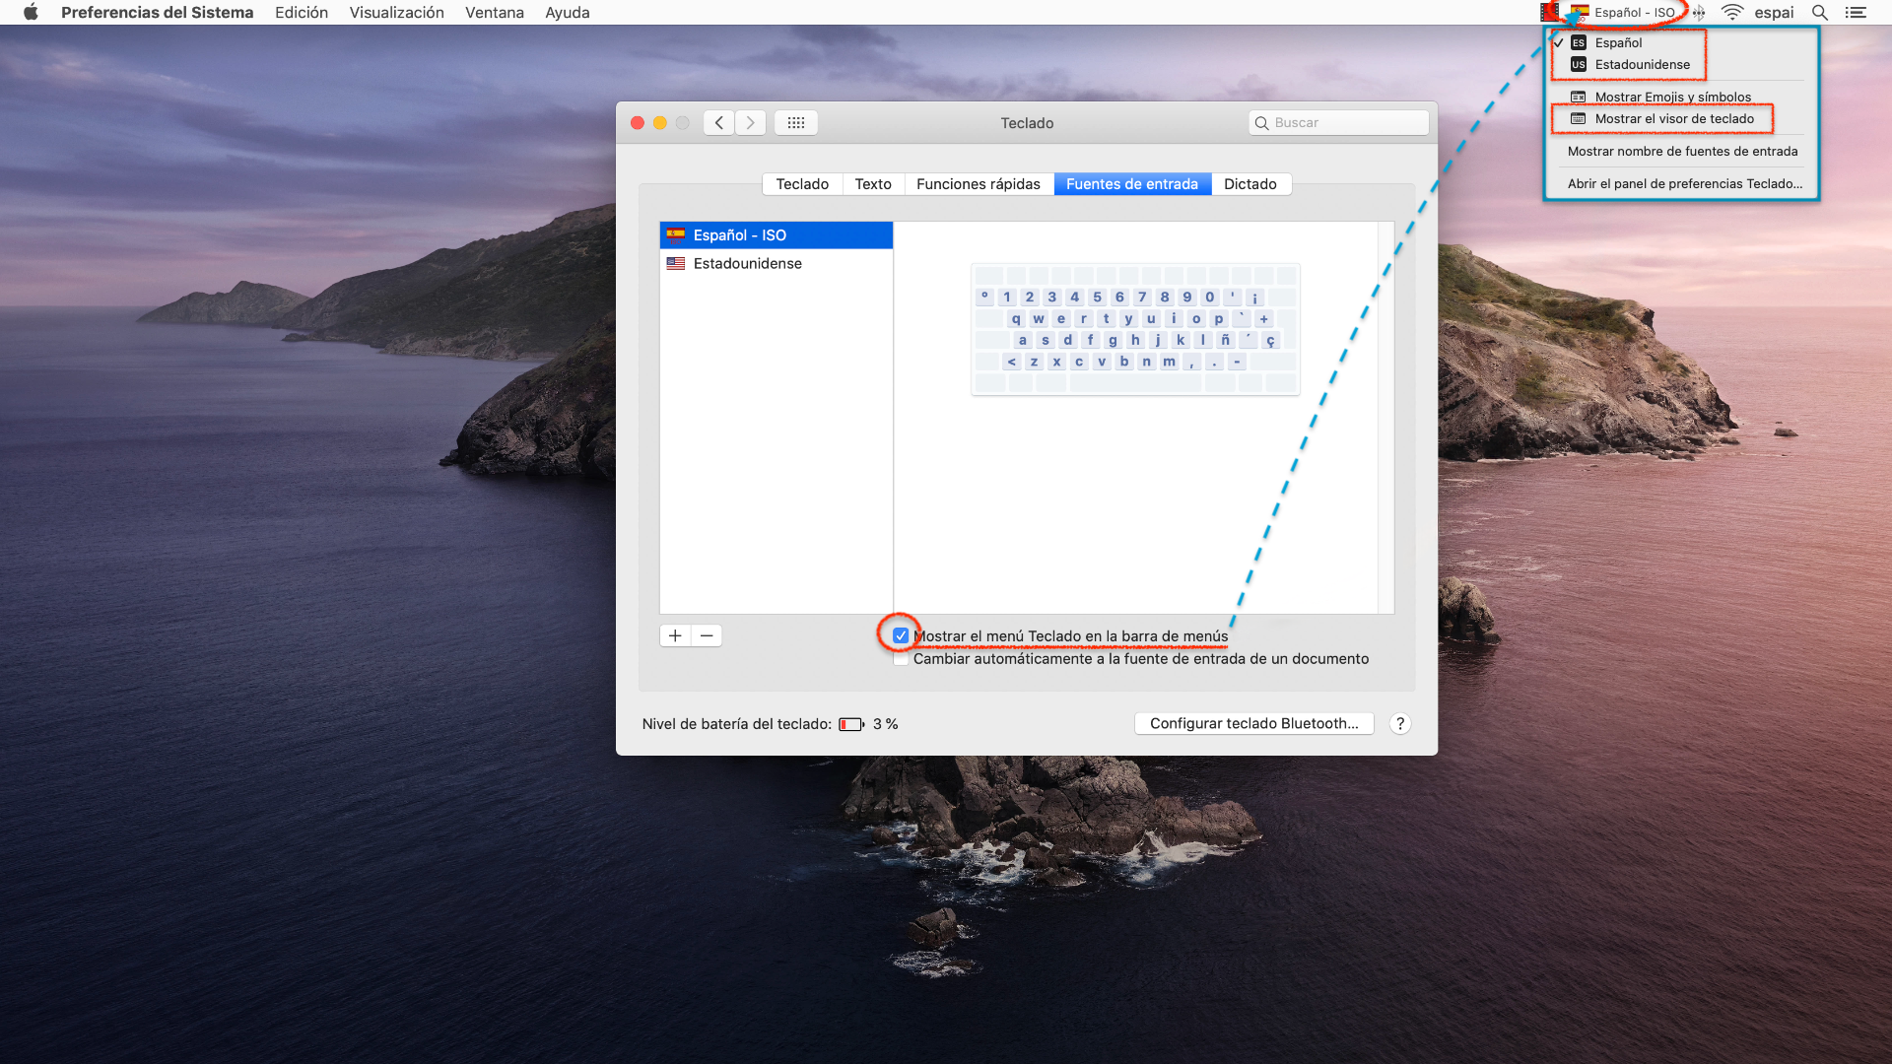Open Notification Center list icon
1892x1064 pixels.
[1856, 13]
